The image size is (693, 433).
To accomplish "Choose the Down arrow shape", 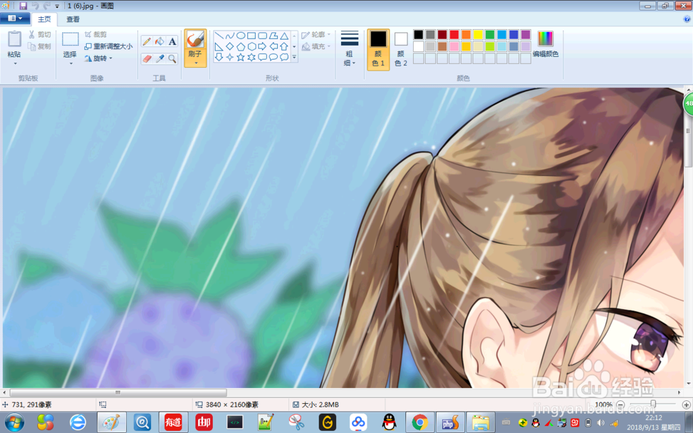I will point(219,57).
